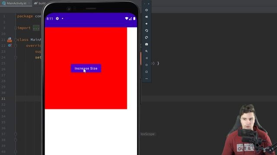The height and width of the screenshot is (155, 277).
Task: Close the emulator toolbar window
Action: pyautogui.click(x=148, y=4)
